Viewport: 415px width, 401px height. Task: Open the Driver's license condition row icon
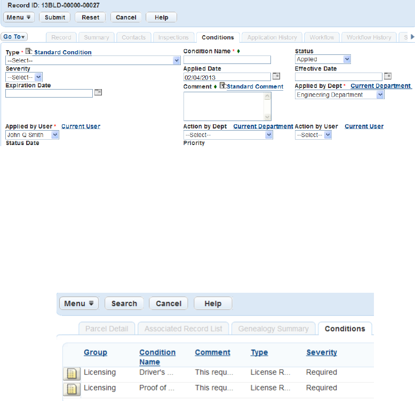tap(71, 373)
